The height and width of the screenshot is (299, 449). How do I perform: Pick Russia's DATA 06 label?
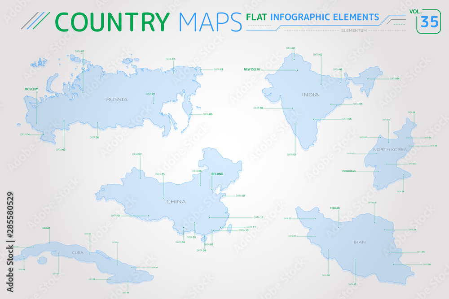(x=207, y=114)
